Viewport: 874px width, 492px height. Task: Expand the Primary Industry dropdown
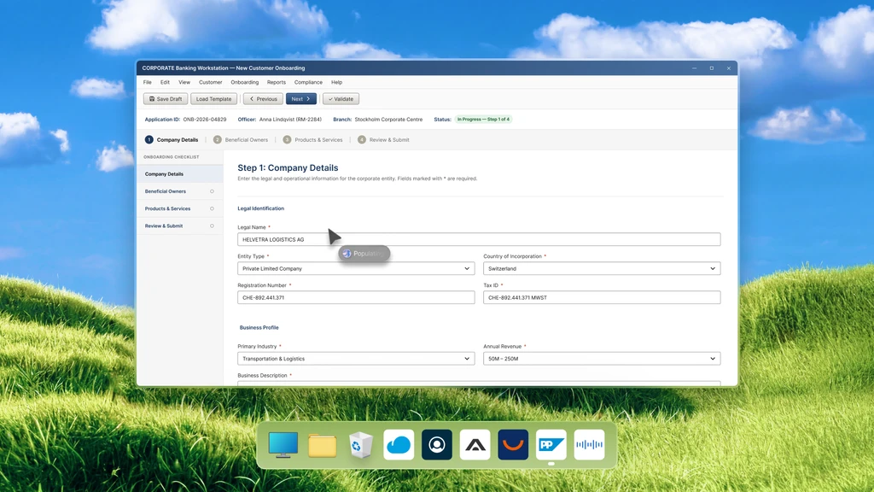[356, 359]
